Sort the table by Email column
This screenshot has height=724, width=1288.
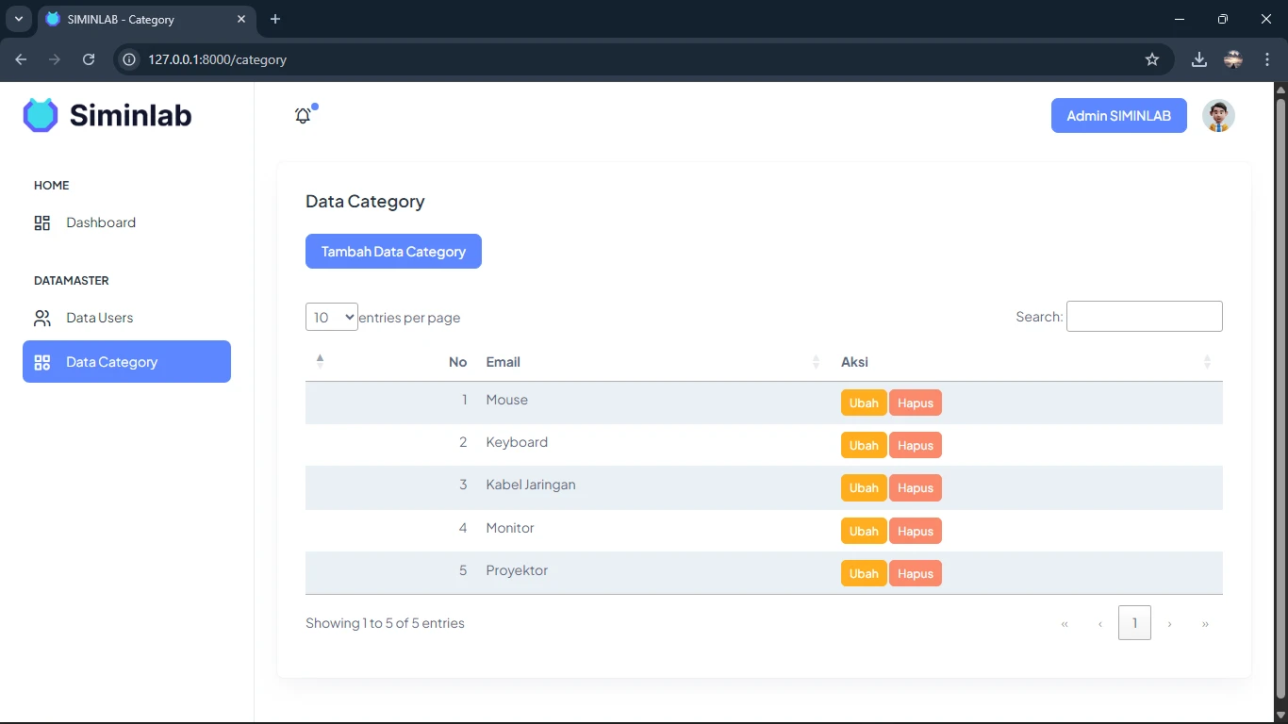tap(651, 362)
